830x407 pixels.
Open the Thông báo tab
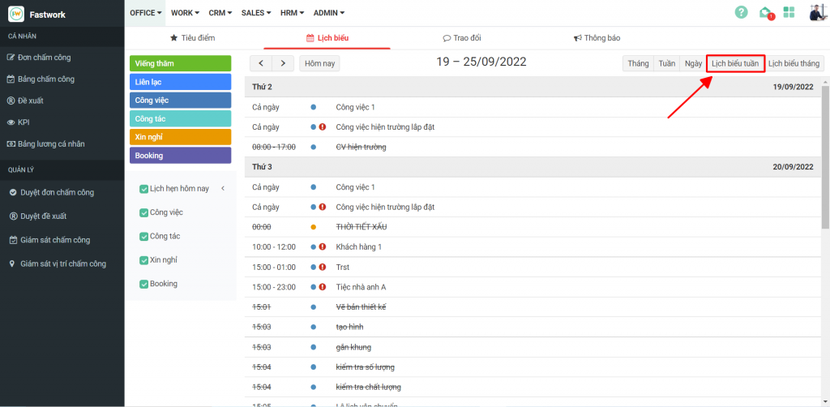(597, 38)
